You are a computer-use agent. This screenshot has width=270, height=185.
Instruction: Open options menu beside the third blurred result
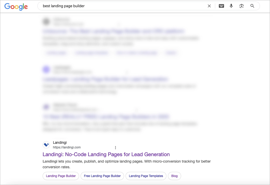(x=136, y=110)
